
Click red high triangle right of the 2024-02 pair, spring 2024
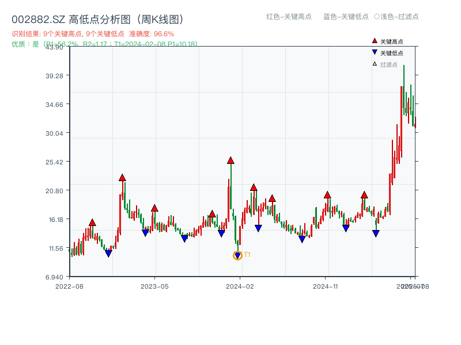(x=272, y=198)
